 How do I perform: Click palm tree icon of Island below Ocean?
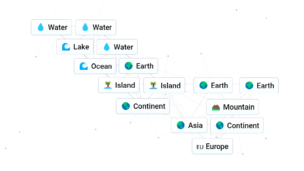click(108, 85)
